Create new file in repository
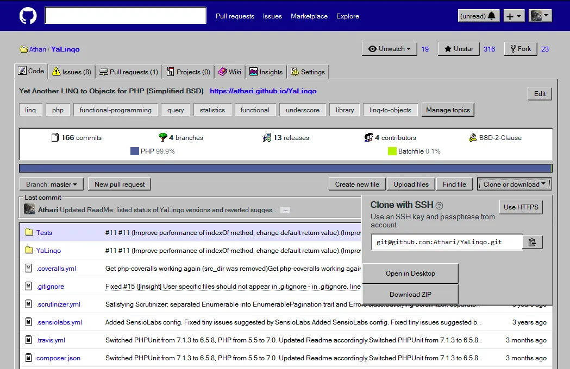Viewport: 570px width, 369px height. [358, 184]
